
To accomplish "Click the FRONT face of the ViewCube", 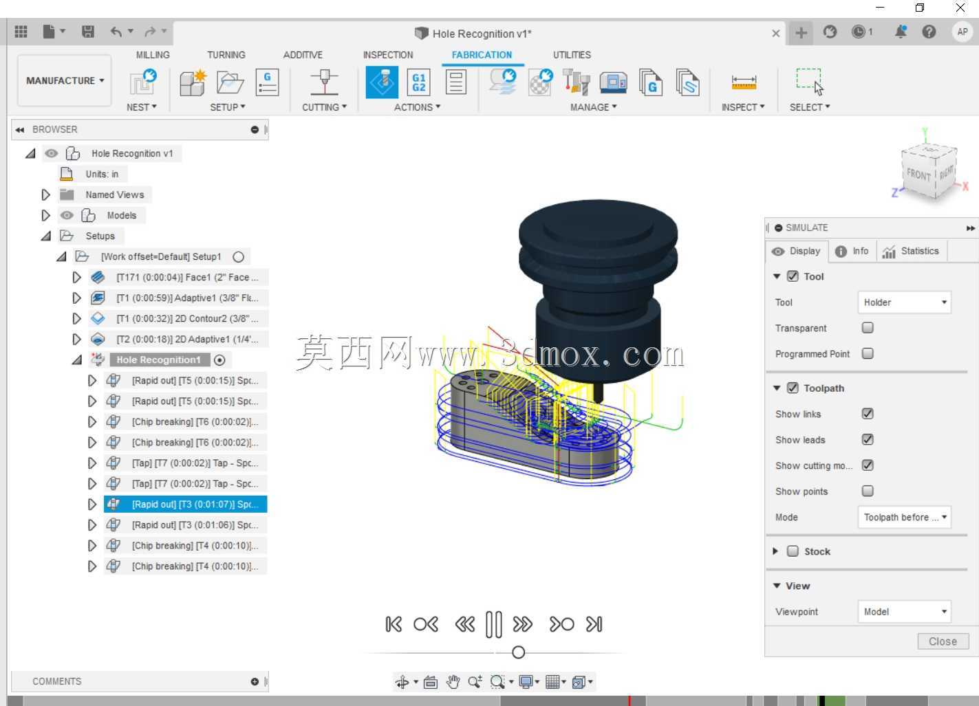I will (918, 174).
